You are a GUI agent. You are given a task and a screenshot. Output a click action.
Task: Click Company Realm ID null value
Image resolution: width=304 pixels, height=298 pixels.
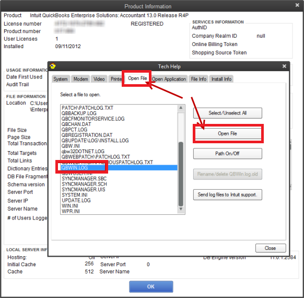[261, 36]
